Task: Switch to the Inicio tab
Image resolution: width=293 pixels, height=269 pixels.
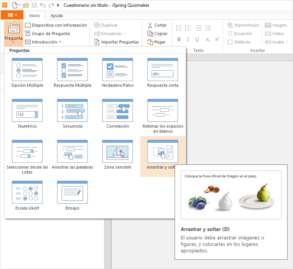Action: [34, 15]
